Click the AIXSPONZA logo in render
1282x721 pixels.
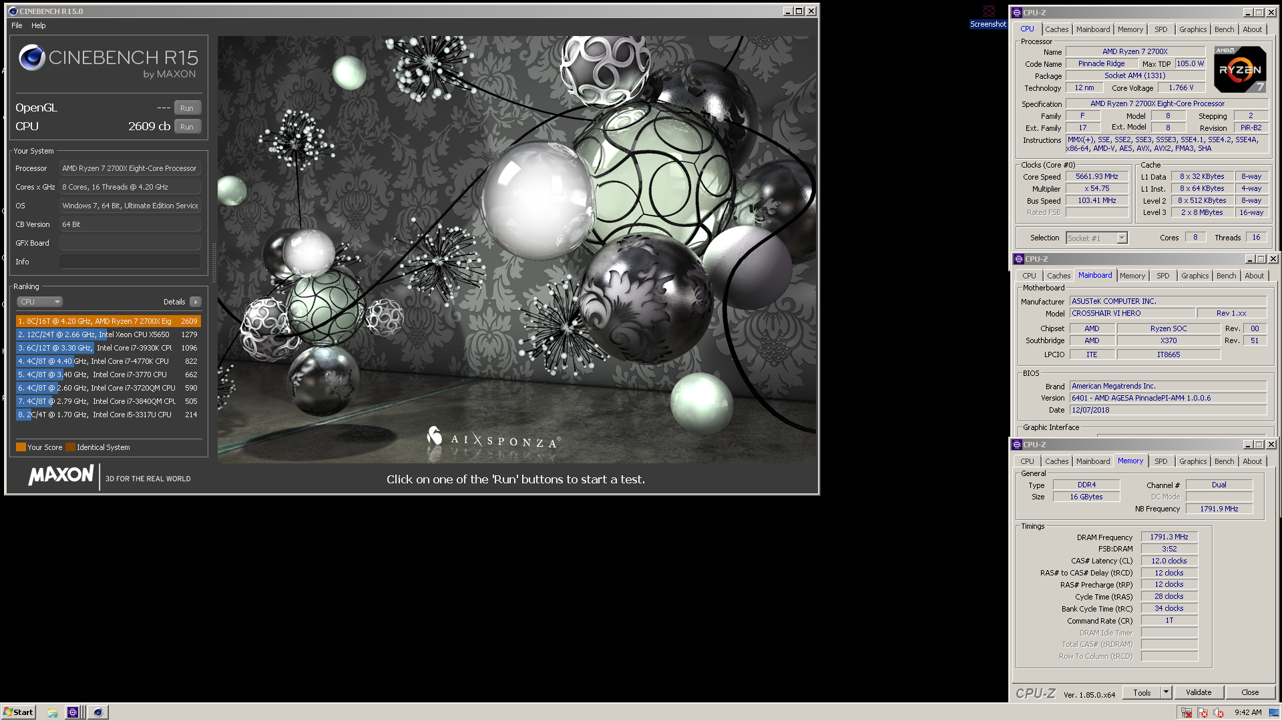tap(494, 438)
